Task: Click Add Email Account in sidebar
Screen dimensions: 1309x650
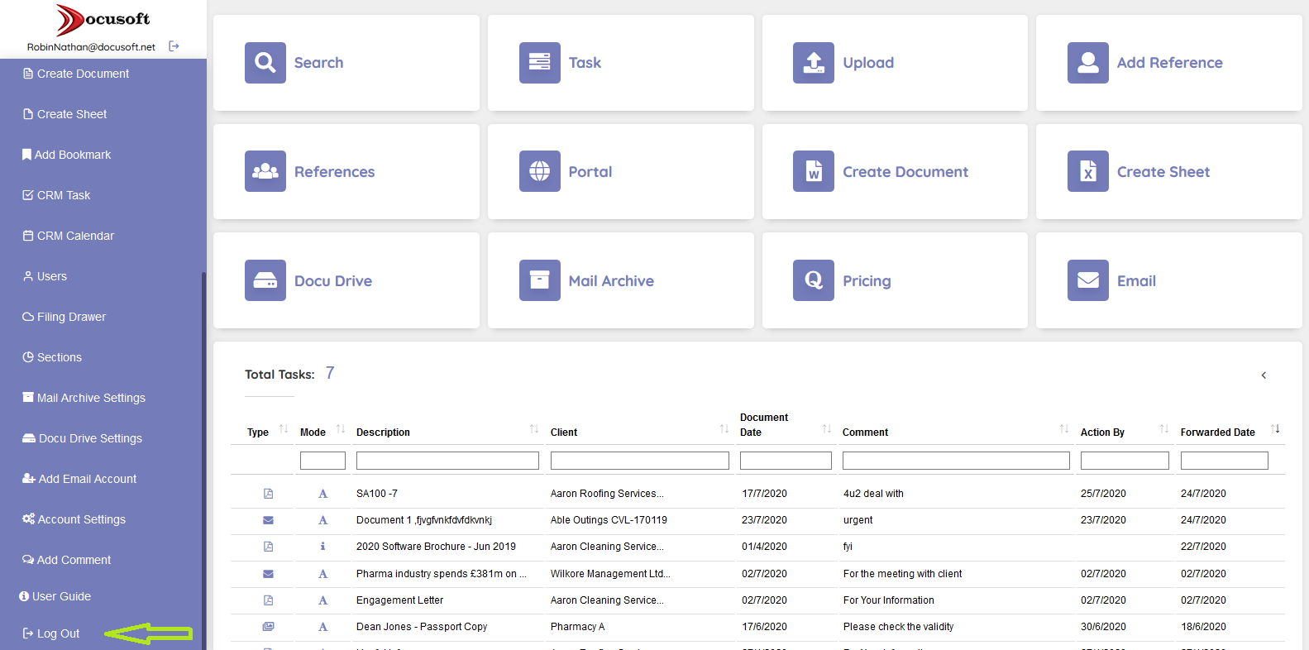Action: (79, 479)
